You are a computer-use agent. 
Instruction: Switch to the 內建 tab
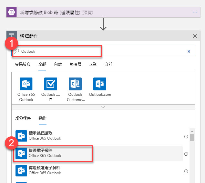pyautogui.click(x=58, y=64)
